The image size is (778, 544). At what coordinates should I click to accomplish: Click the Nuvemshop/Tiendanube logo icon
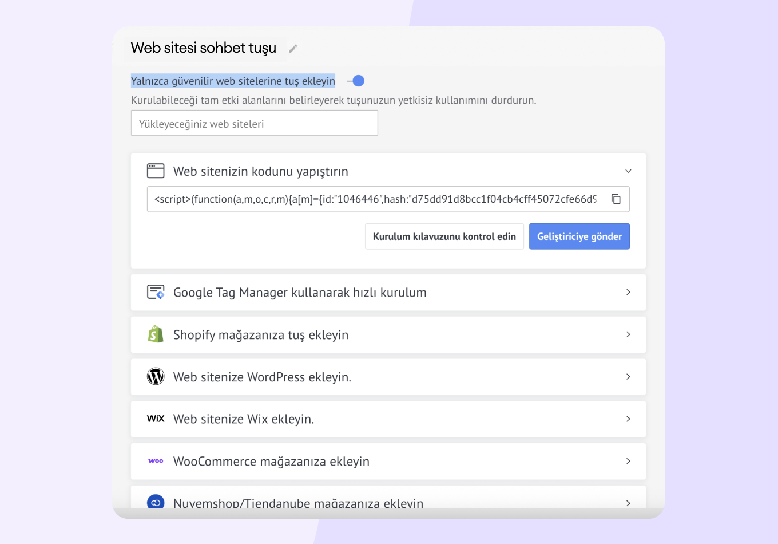click(156, 502)
